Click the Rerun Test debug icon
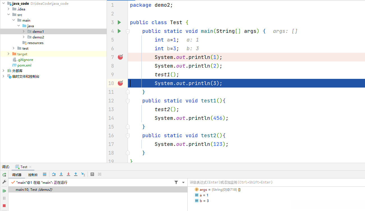This screenshot has height=211, width=365. [4, 175]
